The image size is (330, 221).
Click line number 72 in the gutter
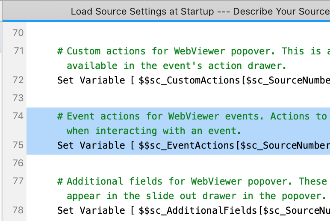click(18, 80)
